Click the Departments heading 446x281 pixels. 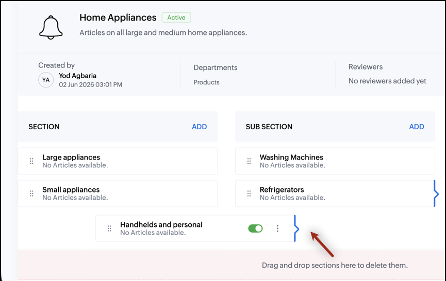(x=216, y=67)
